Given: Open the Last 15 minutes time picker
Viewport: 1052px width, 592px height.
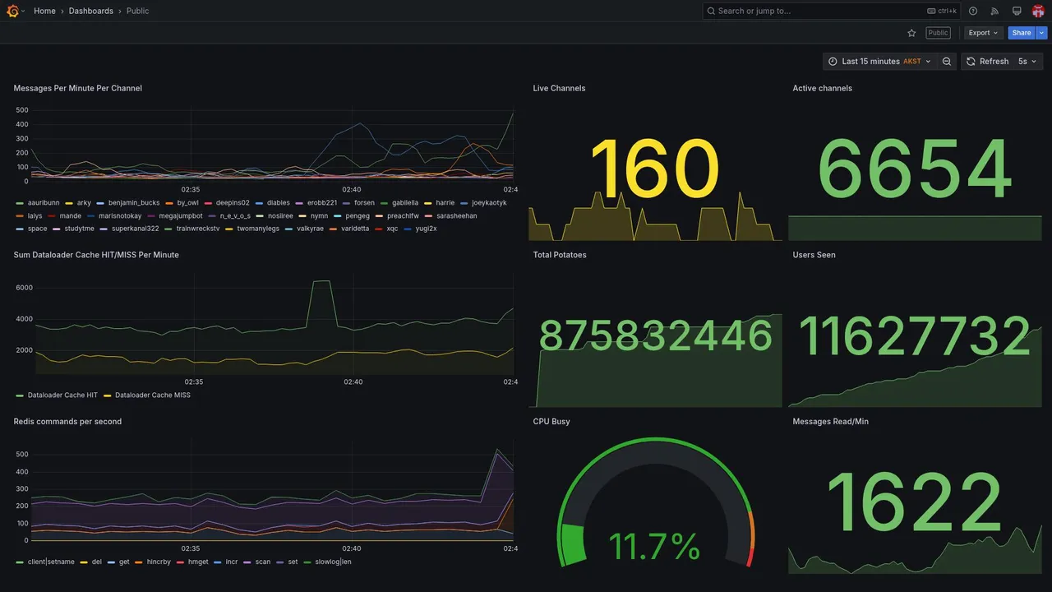Looking at the screenshot, I should [879, 62].
